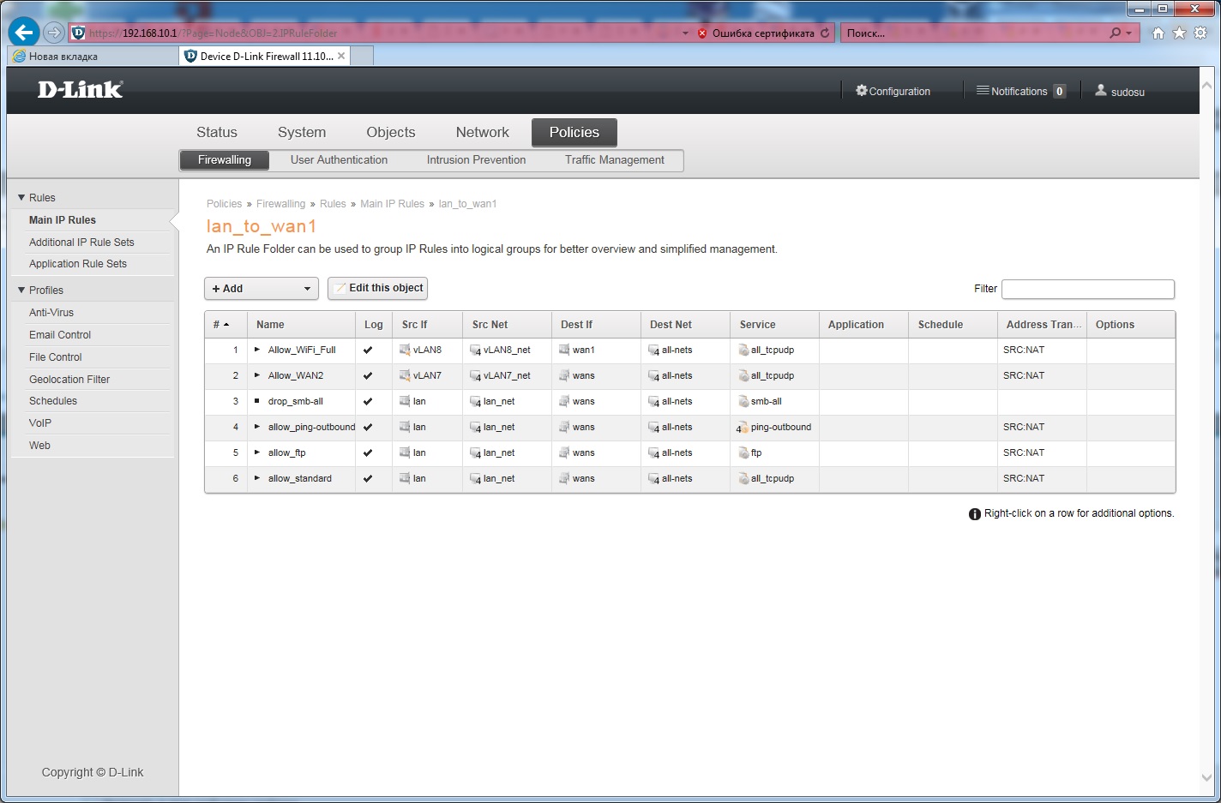Open the Add dropdown button
The image size is (1221, 803).
pyautogui.click(x=261, y=289)
